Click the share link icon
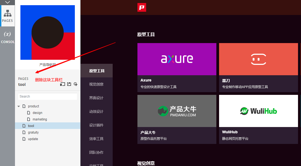The width and height of the screenshot is (301, 166). point(69,84)
